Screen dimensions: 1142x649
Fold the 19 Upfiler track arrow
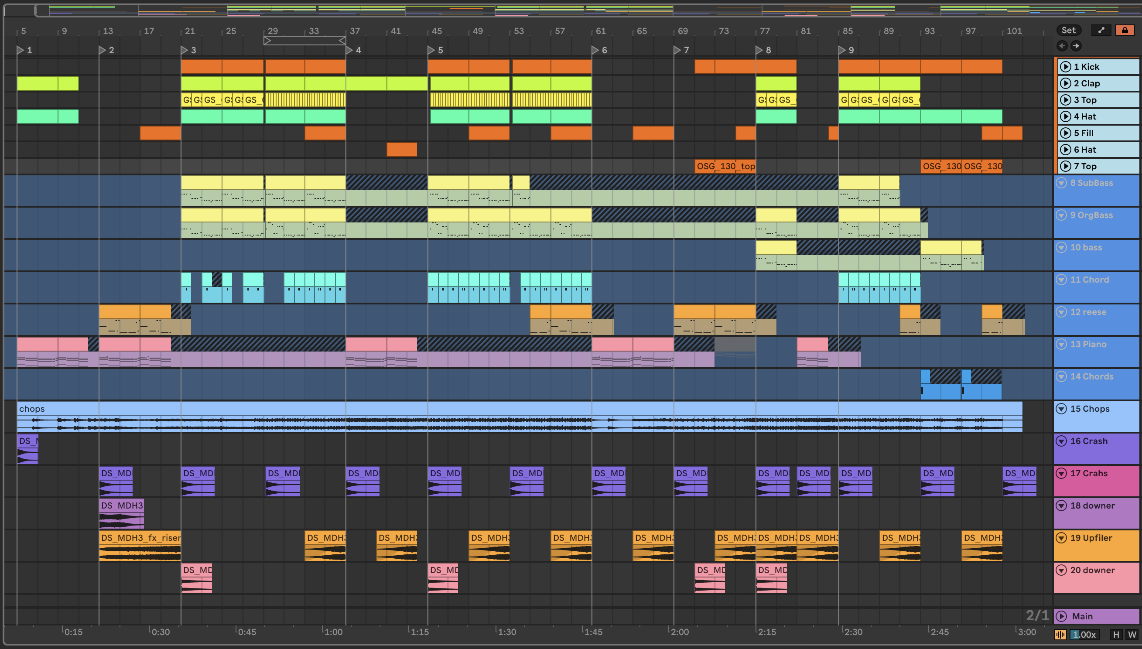(1062, 538)
